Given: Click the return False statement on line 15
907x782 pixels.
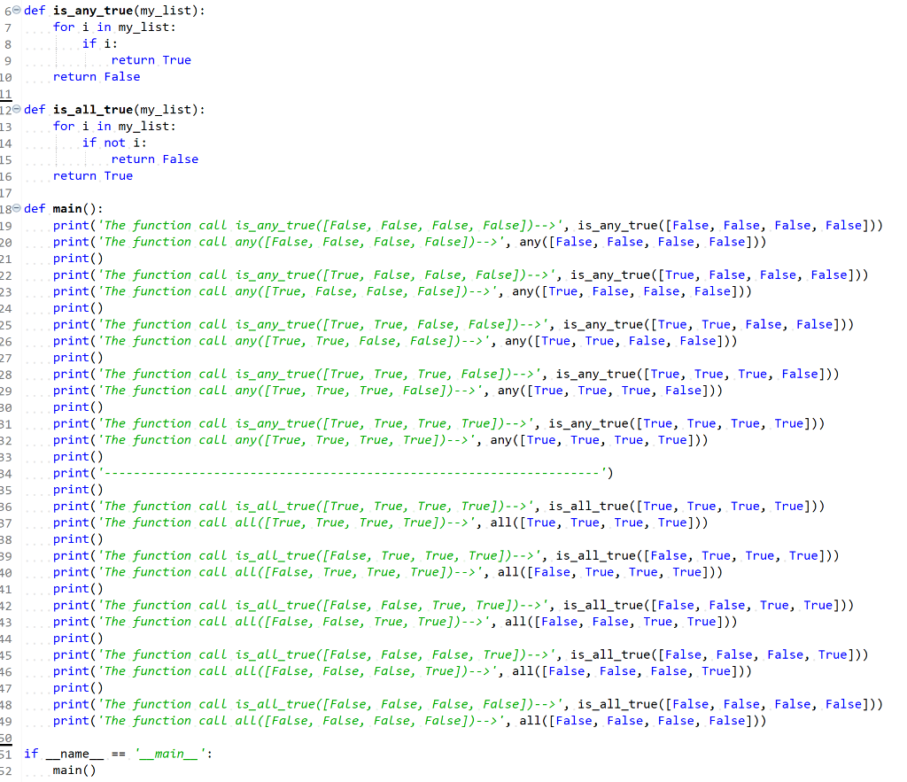Looking at the screenshot, I should pyautogui.click(x=155, y=159).
